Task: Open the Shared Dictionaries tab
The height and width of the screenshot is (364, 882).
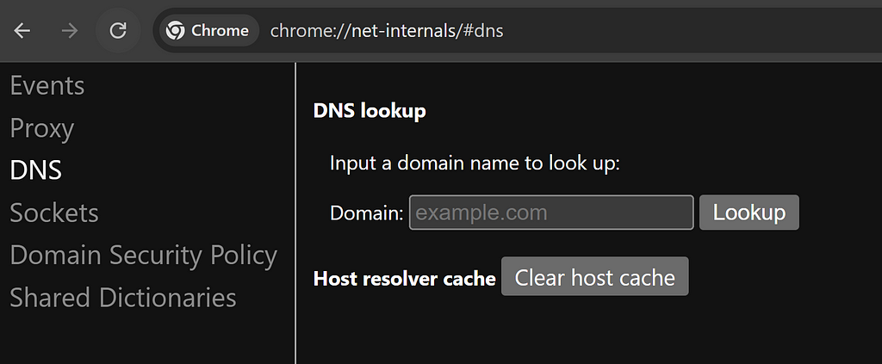Action: pos(122,298)
